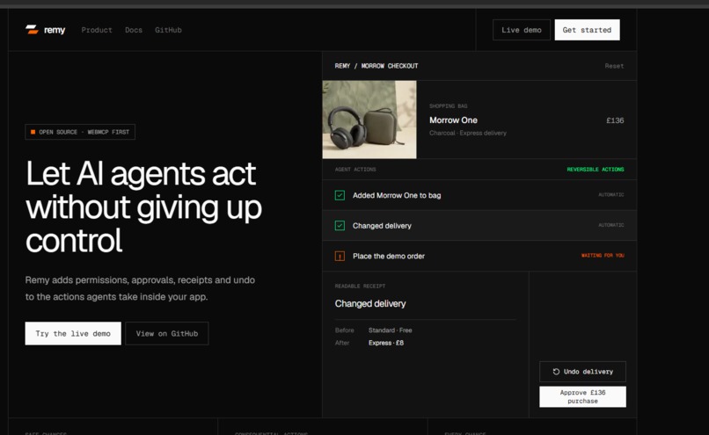
Task: Toggle the Changed delivery checkbox
Action: 340,225
